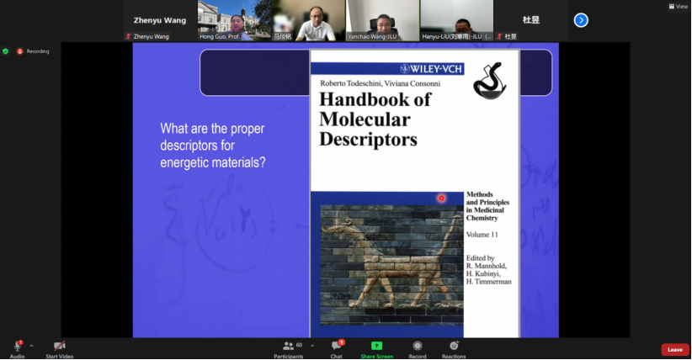Open the Reactions menu
The image size is (692, 360).
(454, 347)
